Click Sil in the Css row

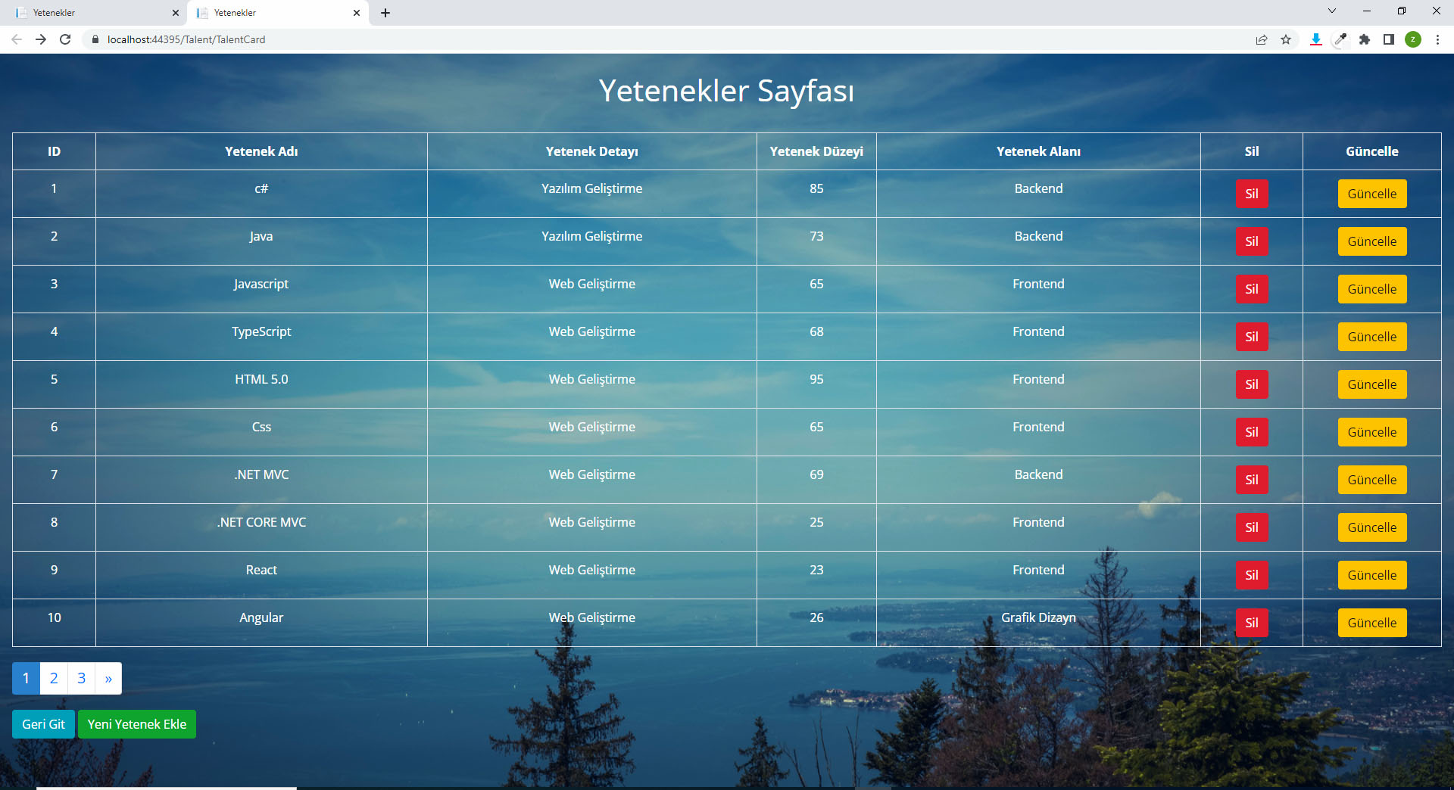pyautogui.click(x=1252, y=432)
